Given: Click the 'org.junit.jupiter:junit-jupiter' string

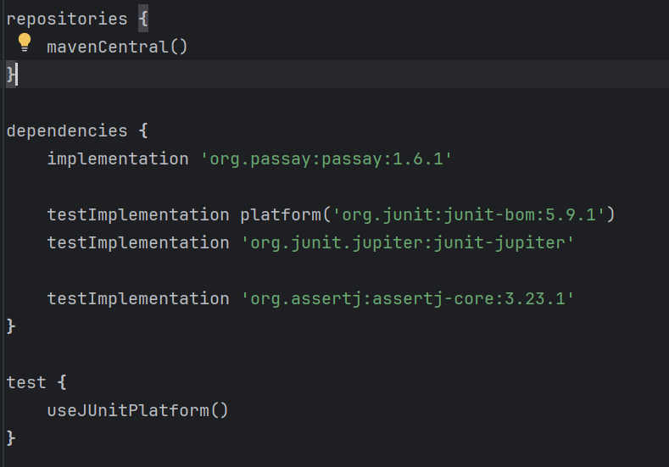Looking at the screenshot, I should (408, 242).
